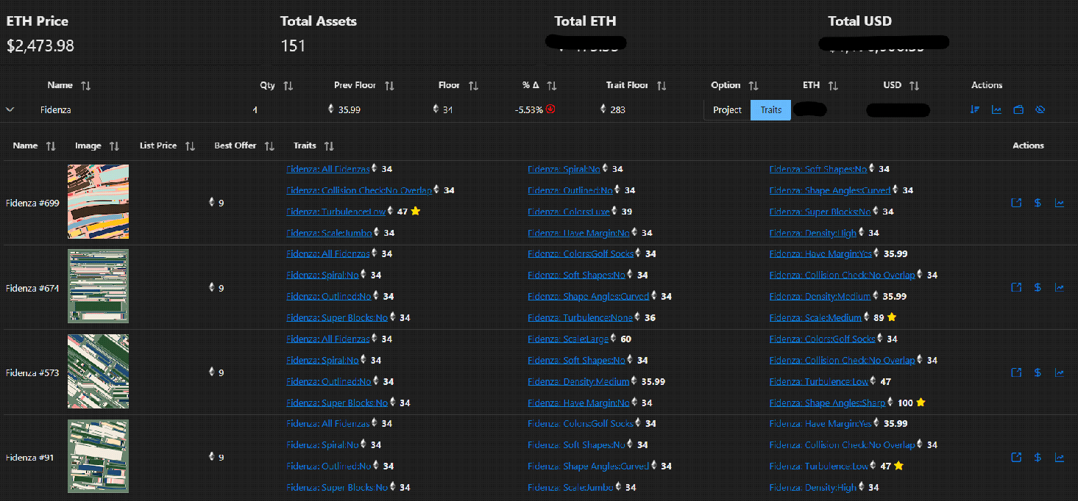Open Fidenza #699 in external link icon
Image resolution: width=1078 pixels, height=501 pixels.
pos(1016,203)
